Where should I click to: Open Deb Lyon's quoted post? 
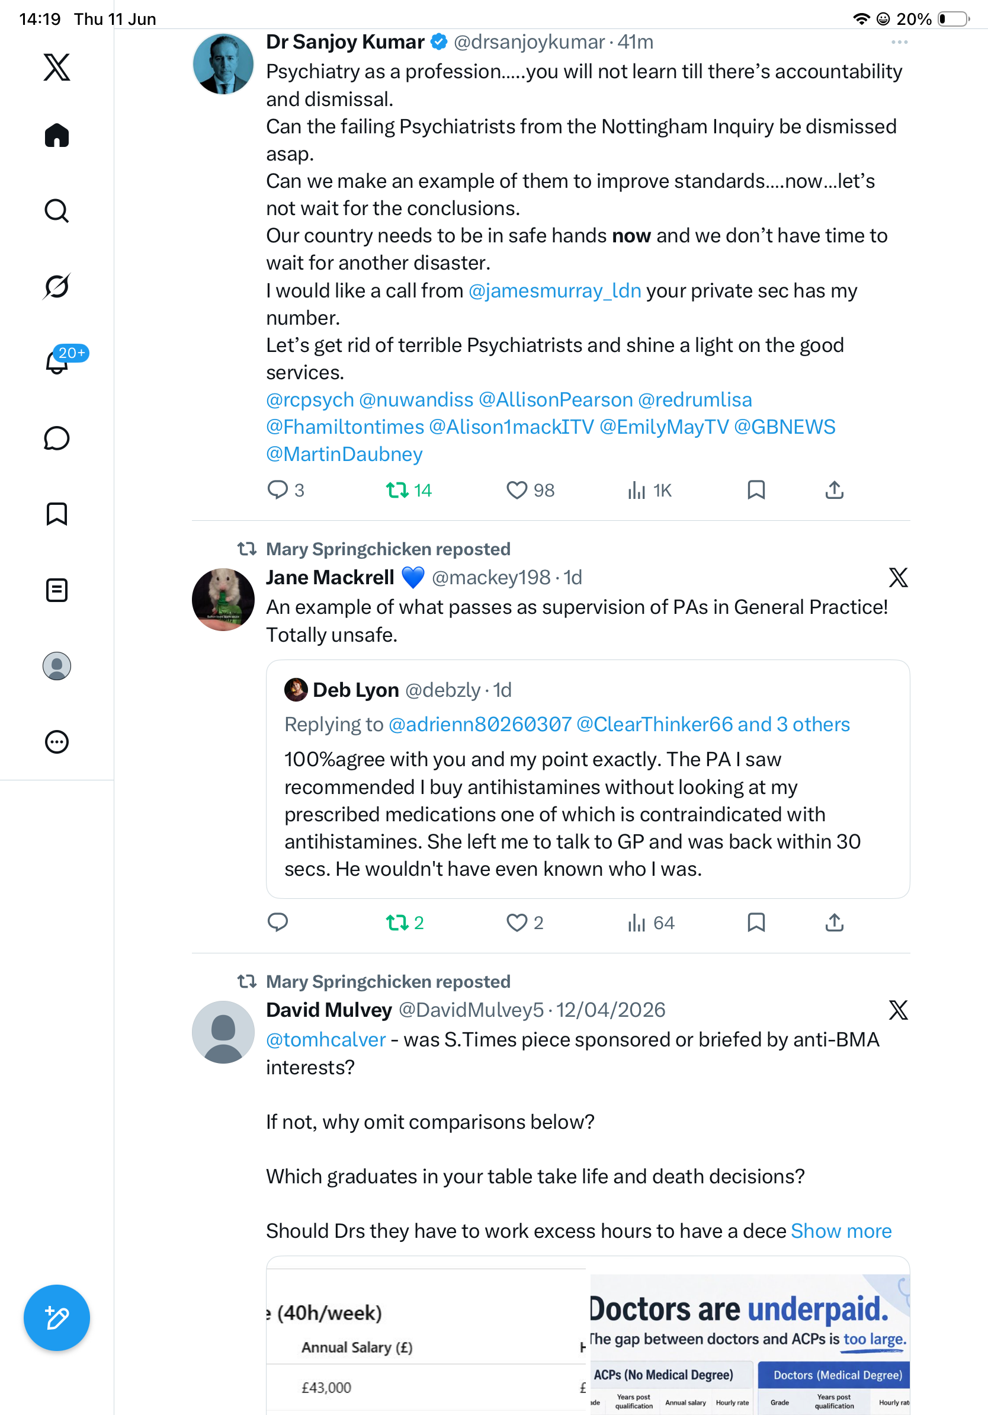pyautogui.click(x=588, y=779)
